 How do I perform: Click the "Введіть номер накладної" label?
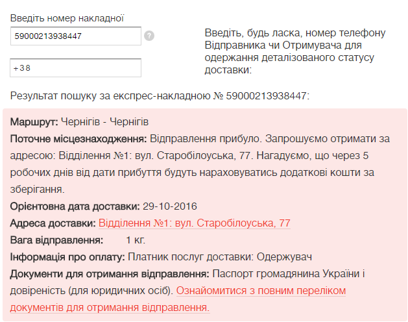[x=67, y=18]
